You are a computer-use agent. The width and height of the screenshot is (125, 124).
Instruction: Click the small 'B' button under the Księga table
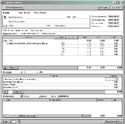[5, 92]
